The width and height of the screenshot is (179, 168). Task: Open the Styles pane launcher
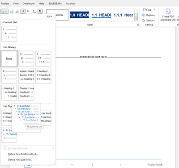pos(138,25)
